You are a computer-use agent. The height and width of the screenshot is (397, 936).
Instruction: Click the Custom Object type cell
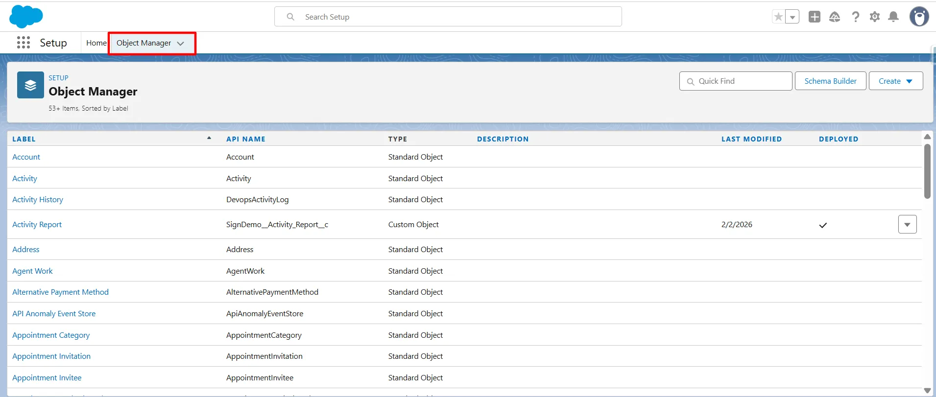coord(413,225)
